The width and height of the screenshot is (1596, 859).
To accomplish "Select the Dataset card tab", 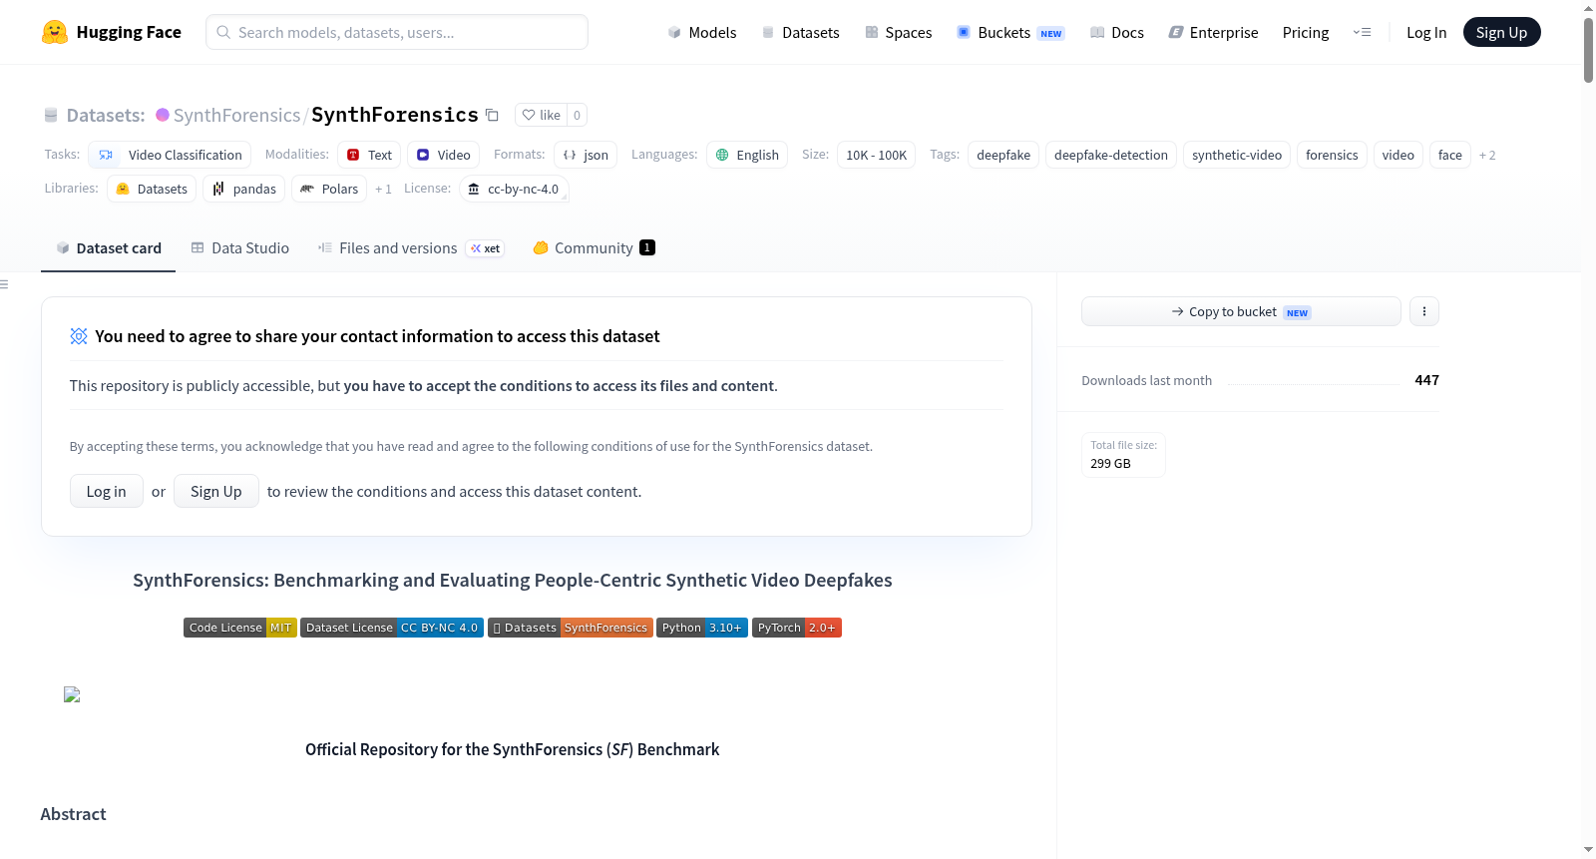I will 109,248.
